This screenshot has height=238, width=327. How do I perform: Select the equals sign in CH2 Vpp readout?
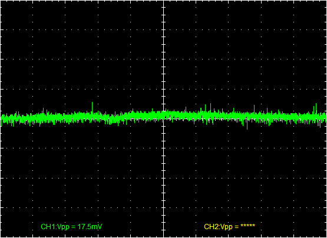click(236, 227)
